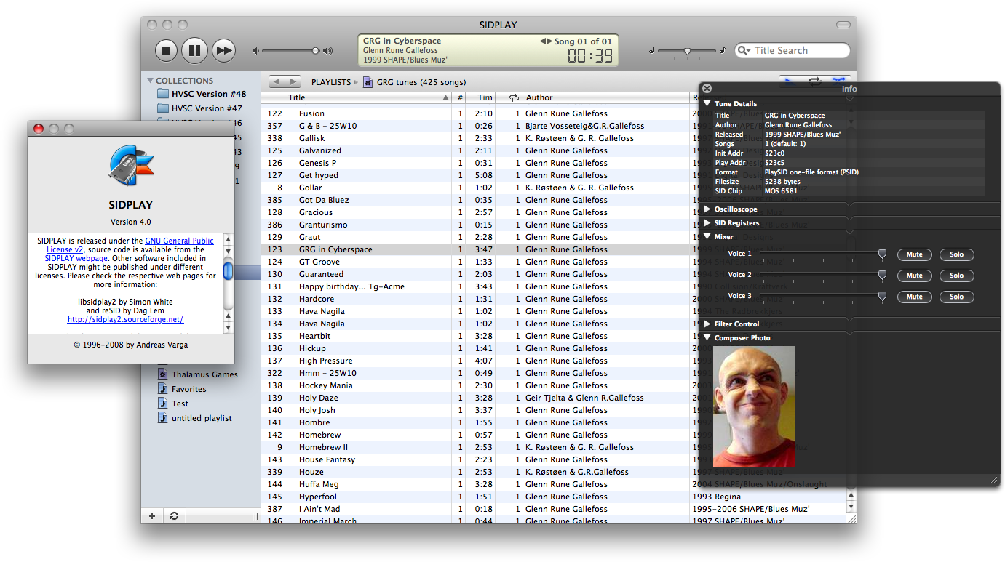1005x562 pixels.
Task: Open HVSC Version #47 collection folder
Action: coord(200,108)
